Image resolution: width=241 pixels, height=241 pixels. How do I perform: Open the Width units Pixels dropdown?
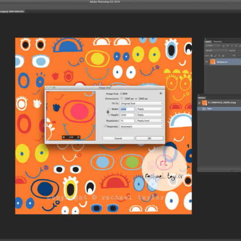coord(149,109)
